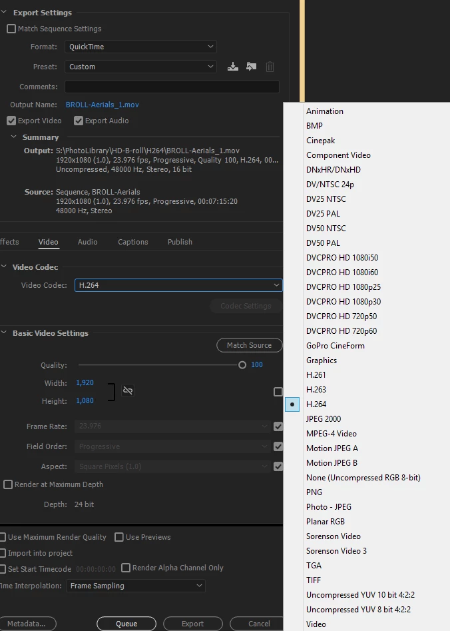Check Use Maximum Render Quality
Viewport: 450px width, 631px height.
3,537
